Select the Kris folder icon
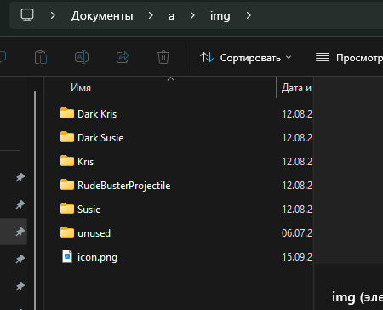383x310 pixels. click(x=67, y=161)
